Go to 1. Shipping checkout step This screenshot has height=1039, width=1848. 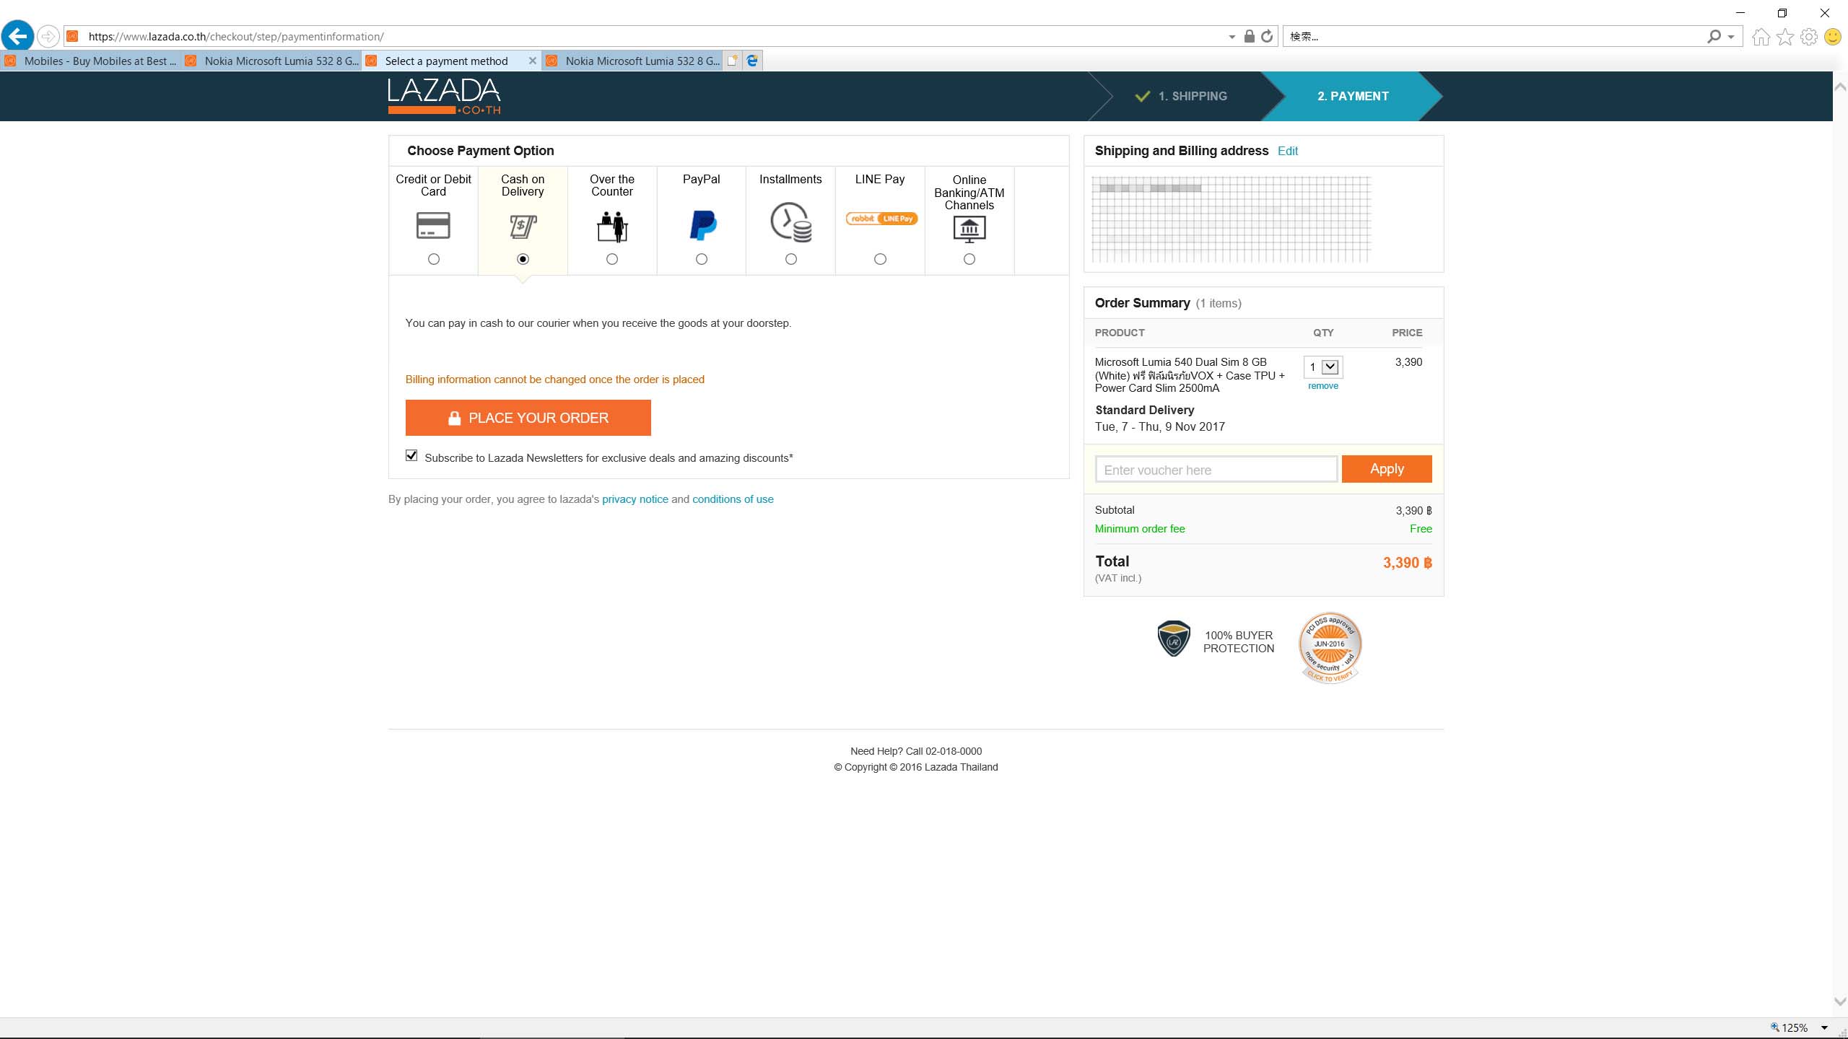tap(1182, 96)
